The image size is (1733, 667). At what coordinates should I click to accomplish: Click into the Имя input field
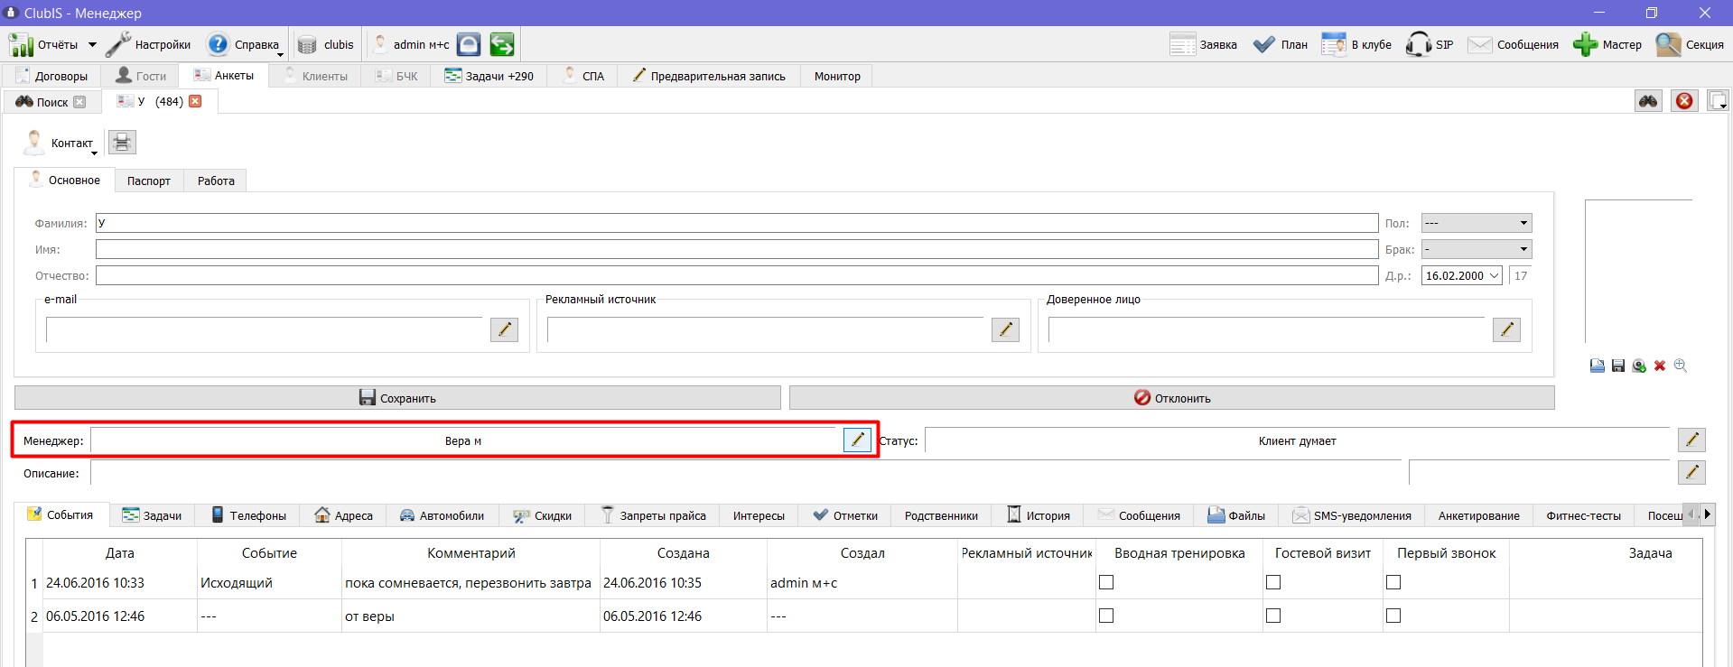click(737, 249)
